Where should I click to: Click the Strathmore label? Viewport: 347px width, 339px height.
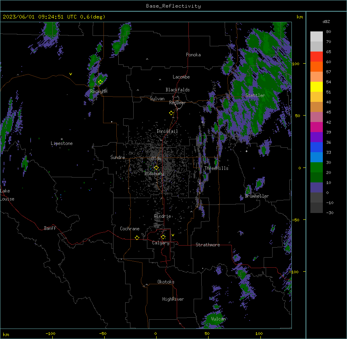tap(208, 245)
